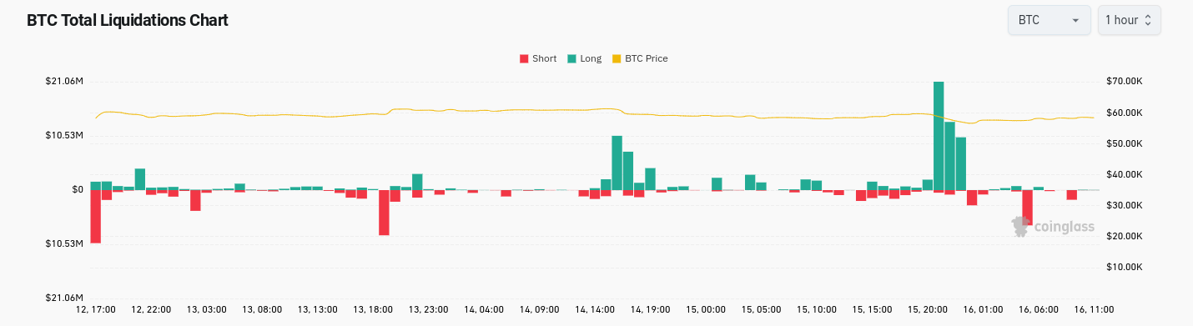1193x326 pixels.
Task: Click the red Short legend swatch
Action: (524, 58)
